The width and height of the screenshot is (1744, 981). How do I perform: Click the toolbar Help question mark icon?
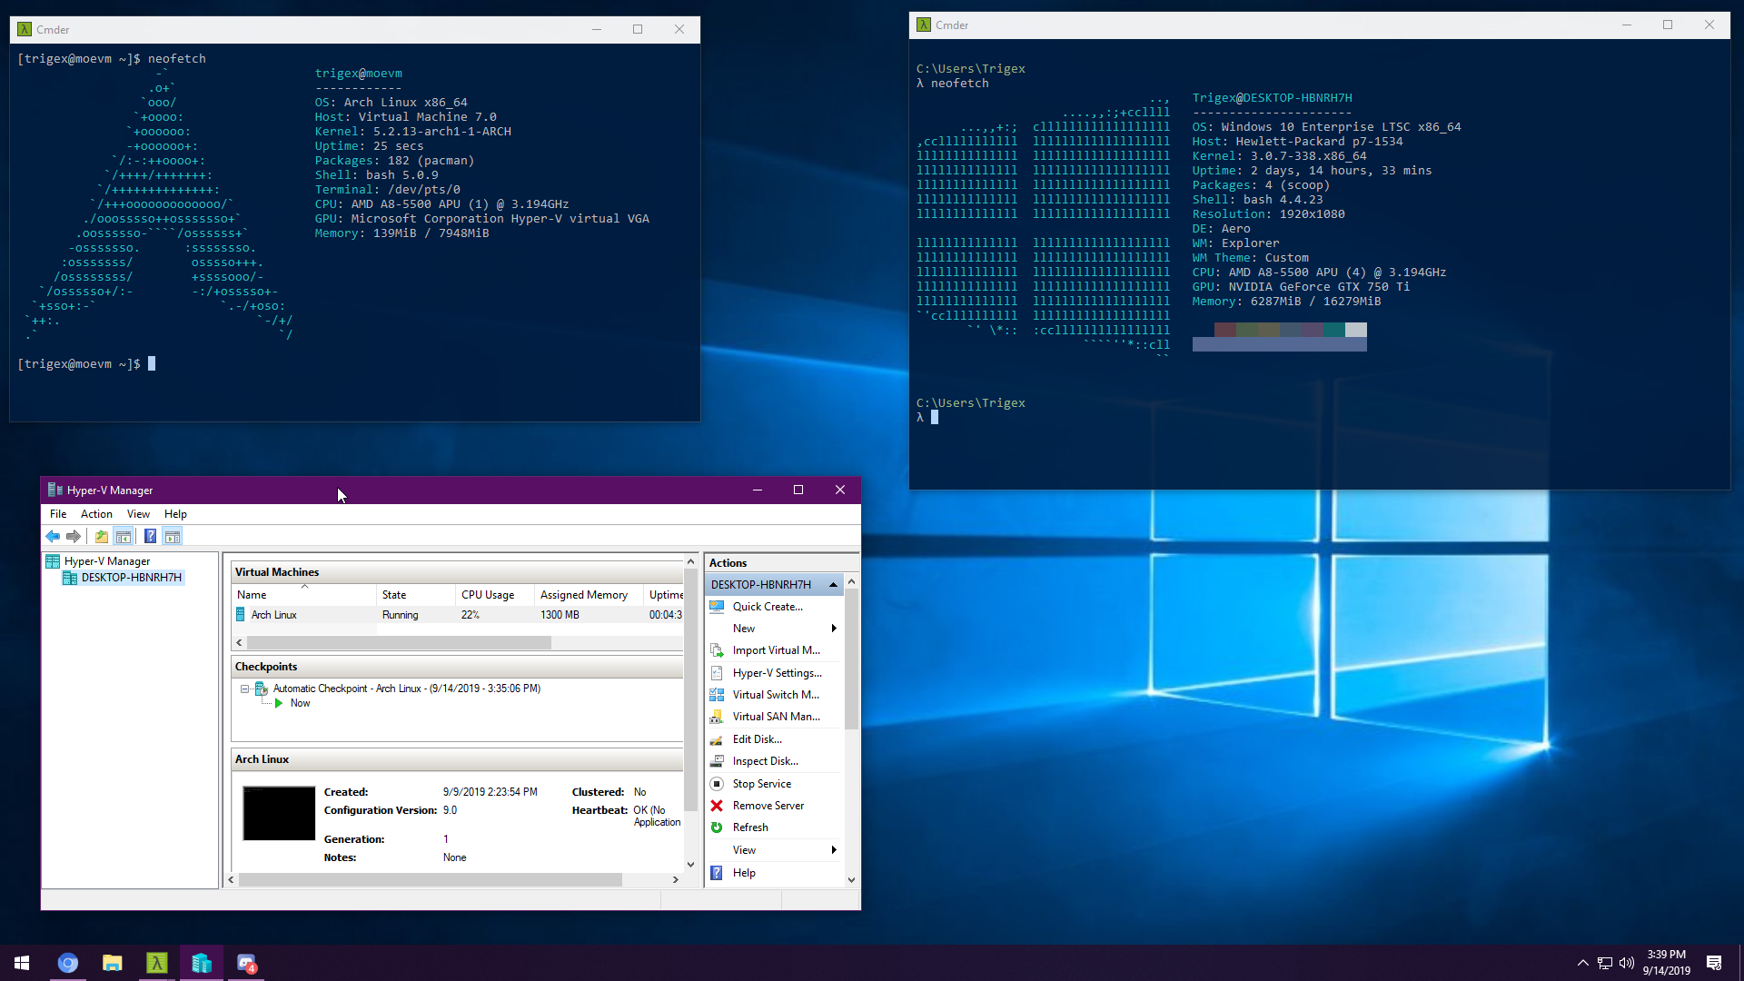pos(150,537)
